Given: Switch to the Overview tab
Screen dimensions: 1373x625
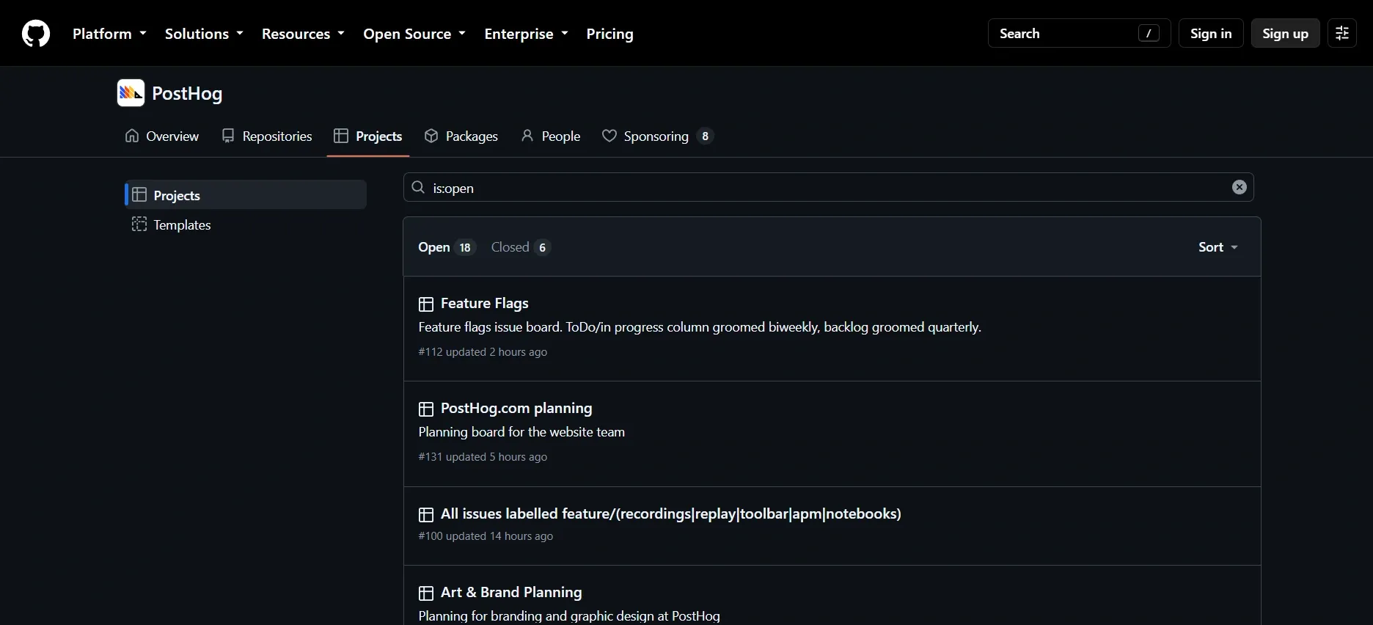Looking at the screenshot, I should coord(162,136).
